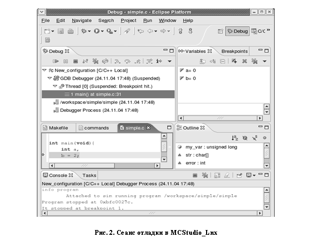312x249 pixels.
Task: Toggle Hide Static Members in Outline toolbar
Action: [x=255, y=138]
